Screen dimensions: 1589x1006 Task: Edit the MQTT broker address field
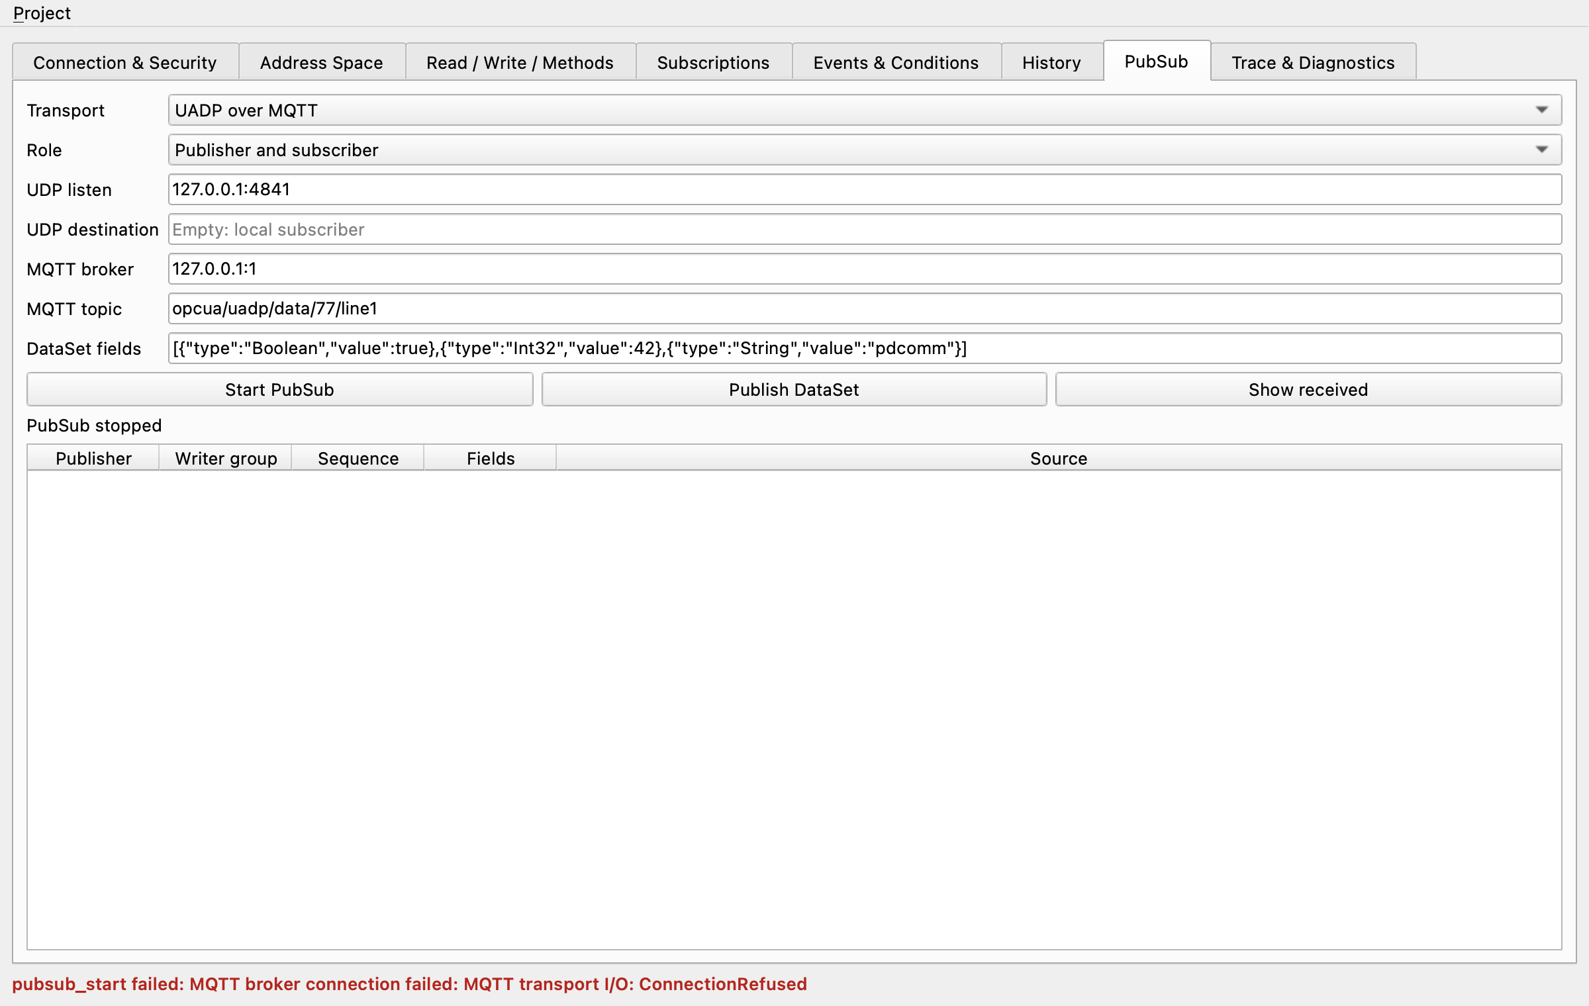coord(865,269)
